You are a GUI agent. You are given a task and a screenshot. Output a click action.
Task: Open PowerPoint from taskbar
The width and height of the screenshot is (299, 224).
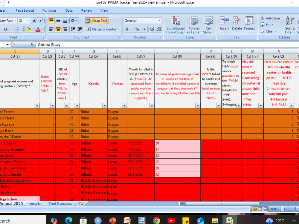[x=112, y=221]
